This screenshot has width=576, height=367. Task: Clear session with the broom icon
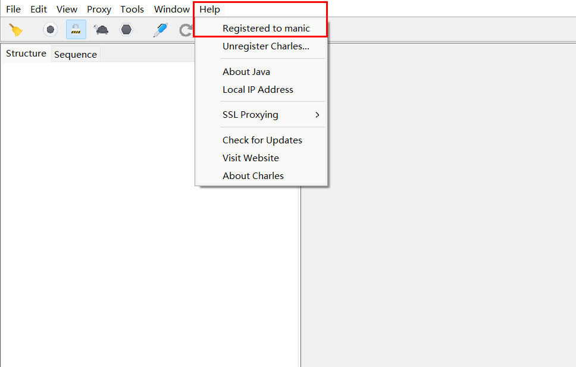tap(16, 30)
